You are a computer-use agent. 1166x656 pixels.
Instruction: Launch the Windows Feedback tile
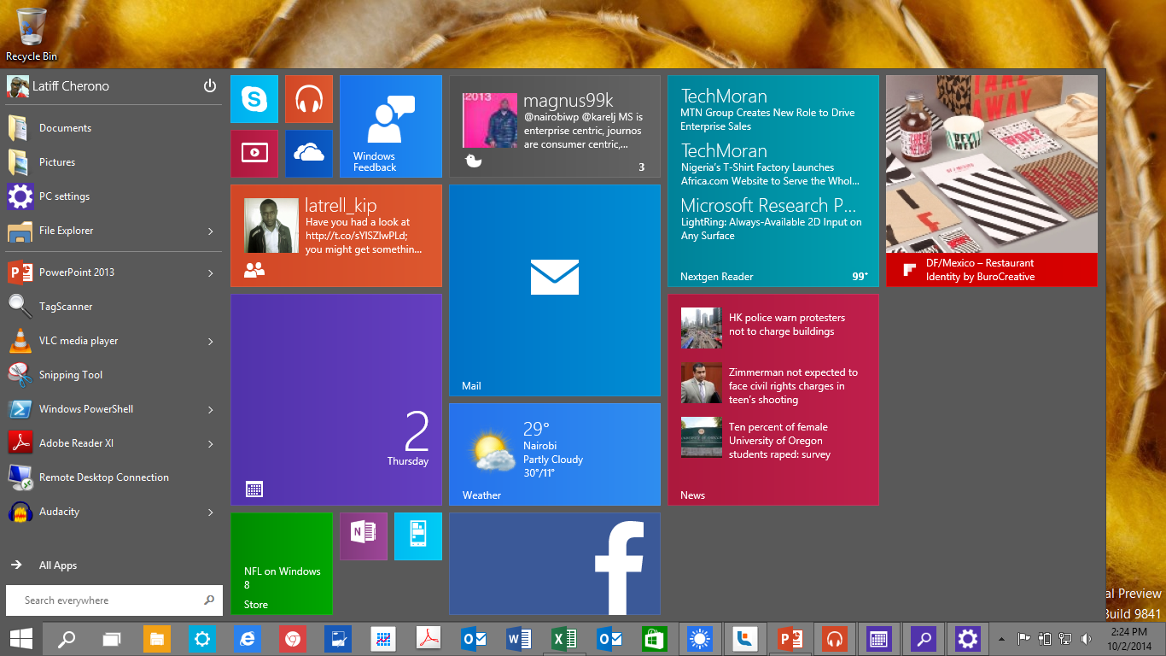[x=391, y=126]
